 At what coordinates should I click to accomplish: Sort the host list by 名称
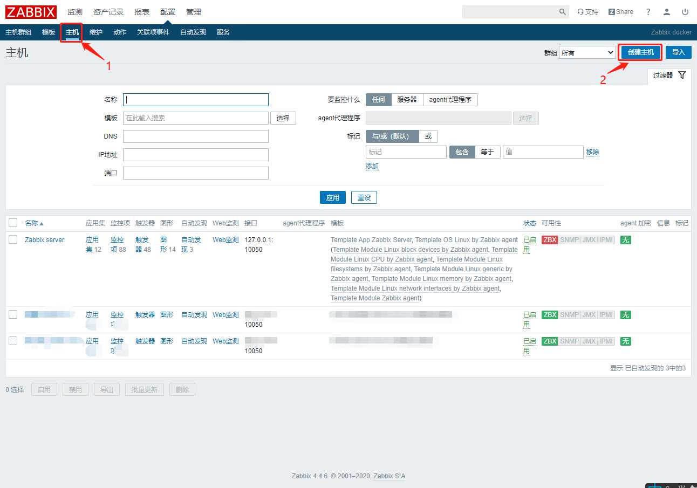(34, 223)
